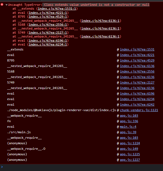Collapse the Uncaught TypeError stack trace triangle

click(6, 5)
